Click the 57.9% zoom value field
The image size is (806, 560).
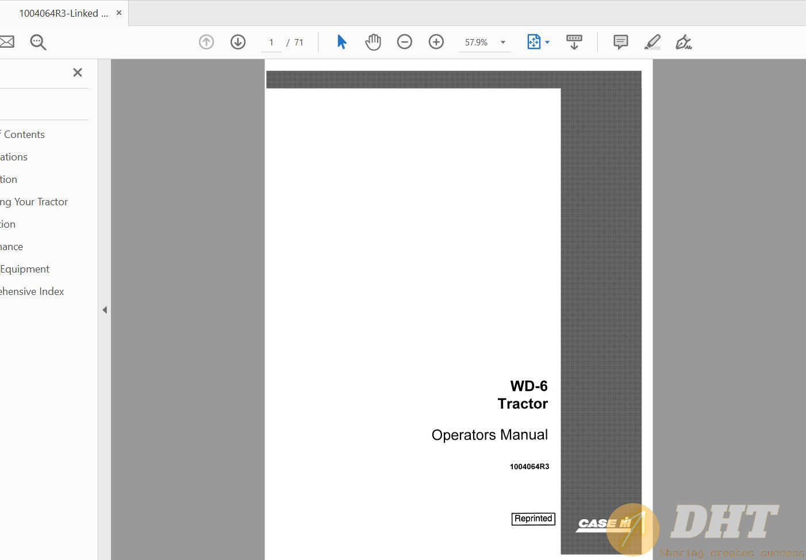[477, 43]
